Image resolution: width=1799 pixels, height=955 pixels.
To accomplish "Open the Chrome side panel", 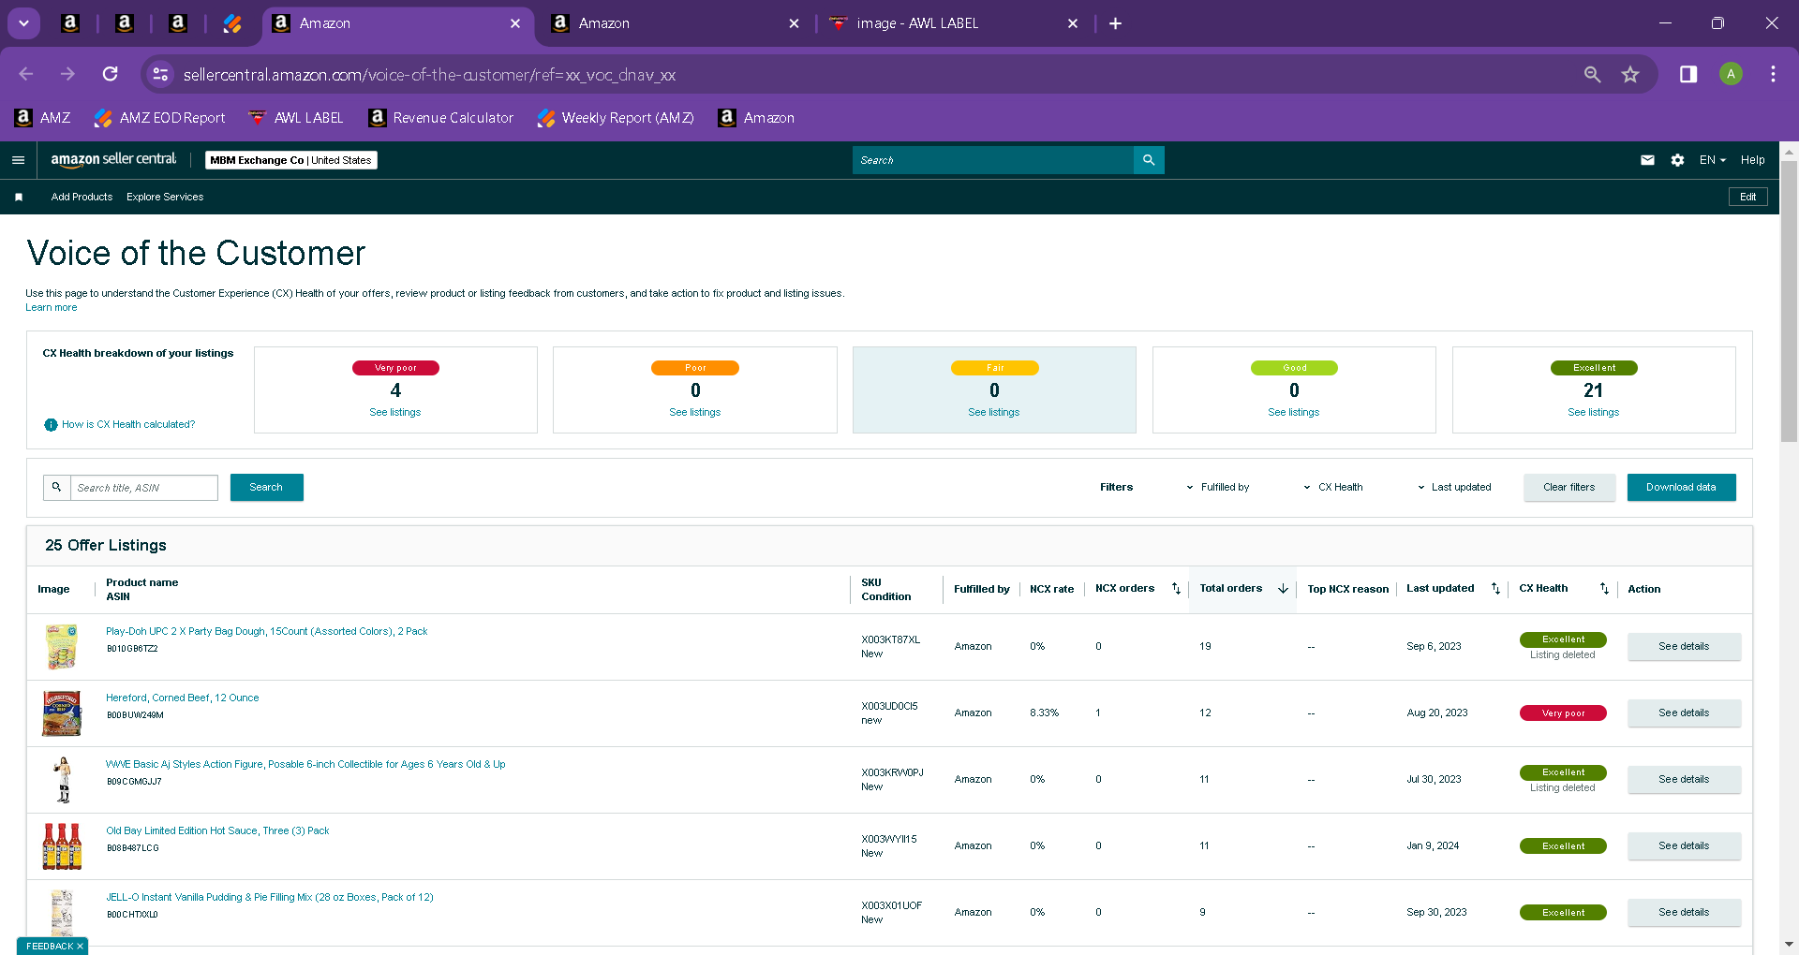I will 1688,74.
